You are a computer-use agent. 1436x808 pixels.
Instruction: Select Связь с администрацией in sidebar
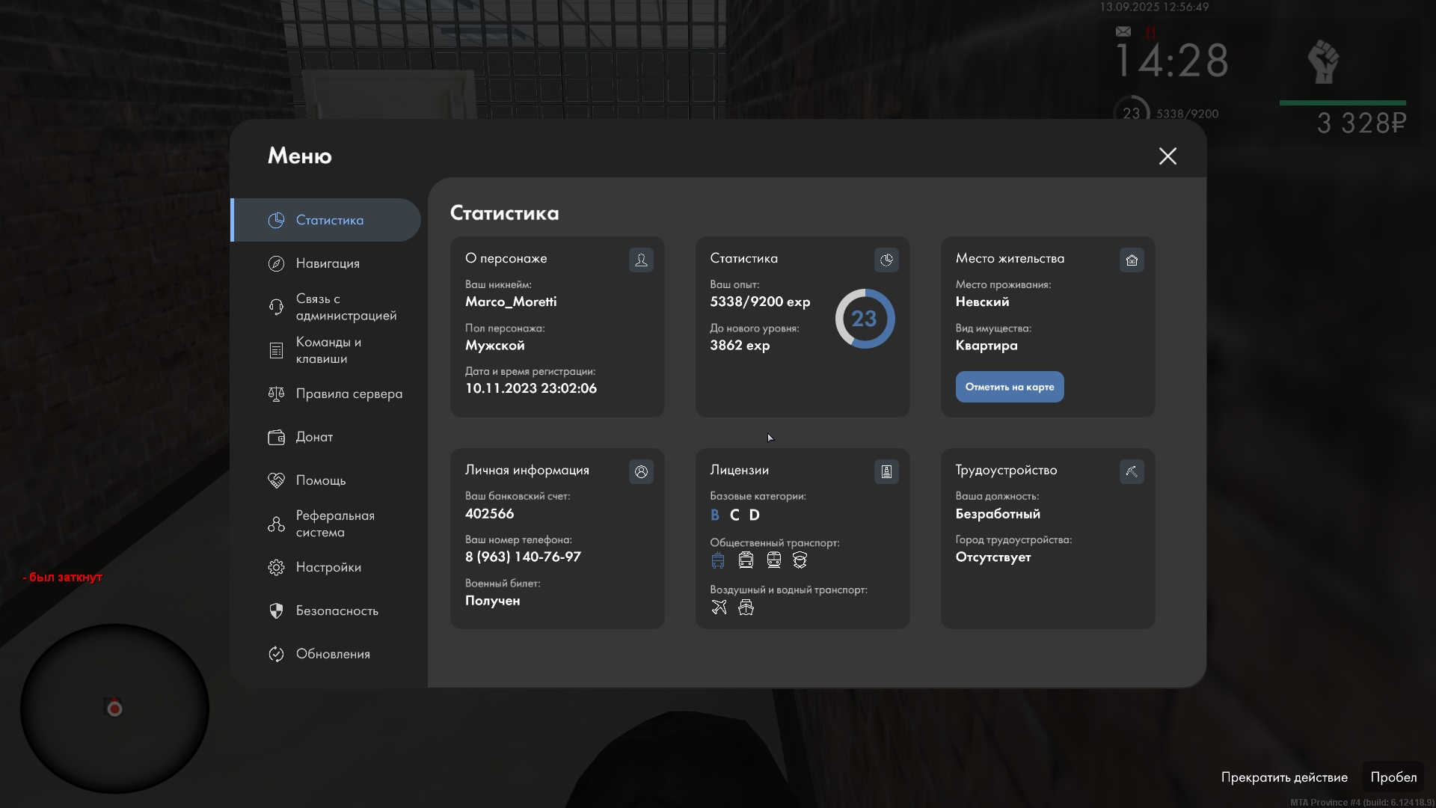(x=346, y=307)
